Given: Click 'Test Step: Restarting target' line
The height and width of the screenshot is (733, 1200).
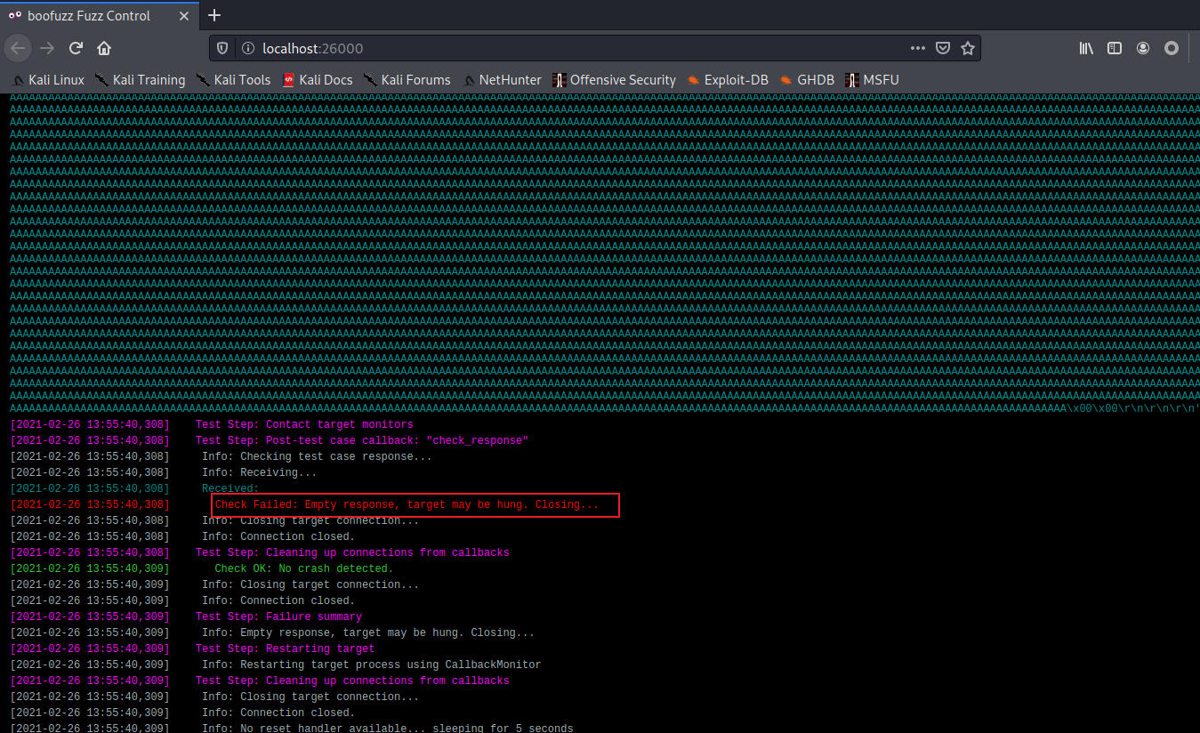Looking at the screenshot, I should point(285,648).
